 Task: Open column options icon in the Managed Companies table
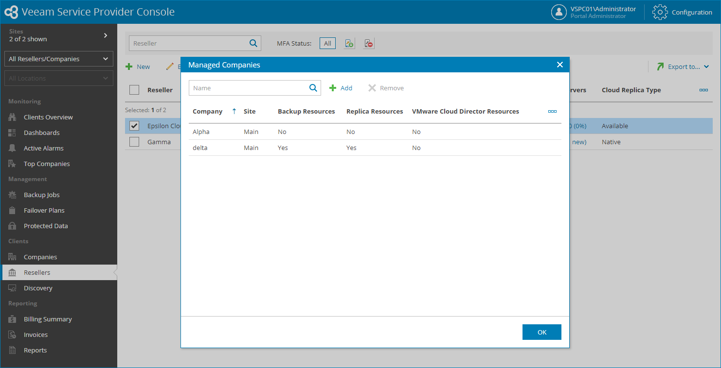tap(552, 111)
